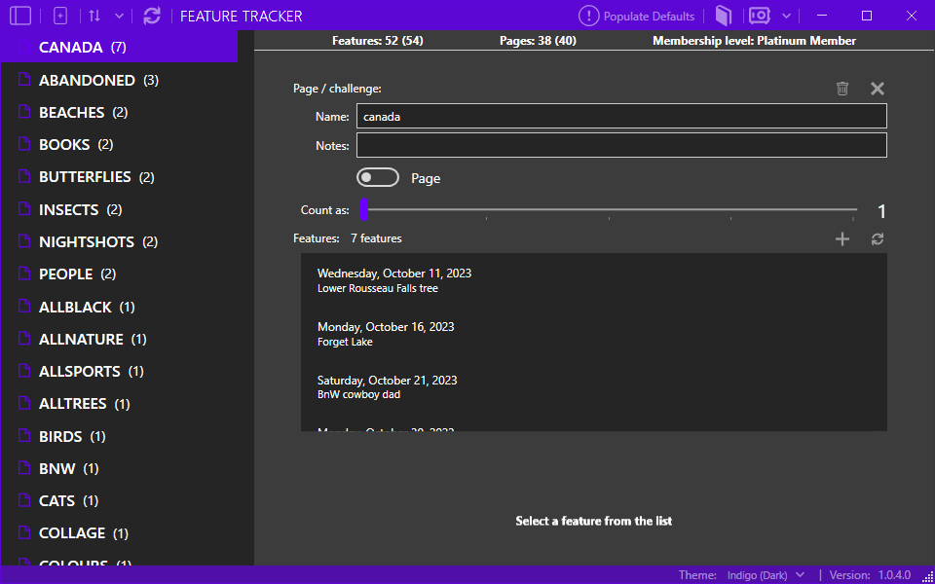Image resolution: width=935 pixels, height=584 pixels.
Task: Add a new feature with the plus icon
Action: pos(842,237)
